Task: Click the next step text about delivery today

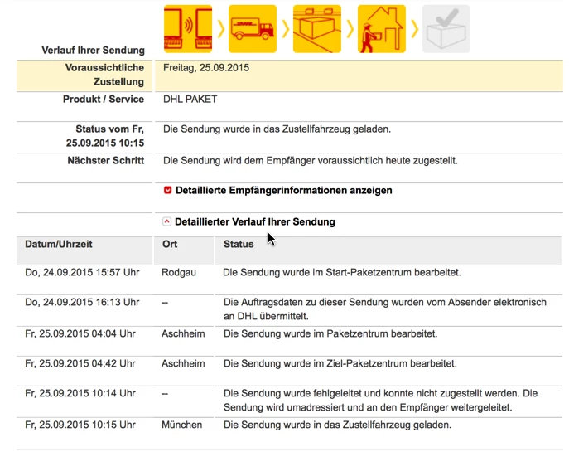Action: coord(311,161)
